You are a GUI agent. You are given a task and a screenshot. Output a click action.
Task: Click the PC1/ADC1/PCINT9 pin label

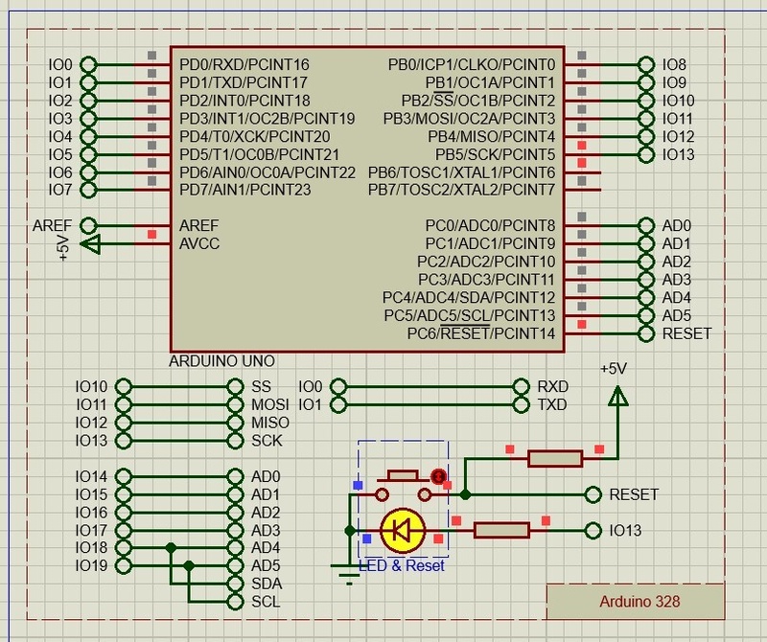pyautogui.click(x=490, y=243)
